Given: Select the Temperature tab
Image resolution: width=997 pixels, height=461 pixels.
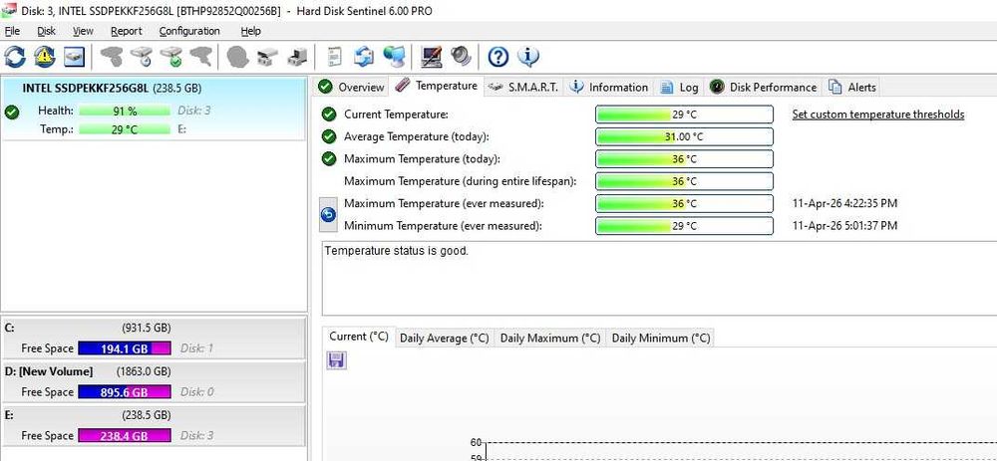Looking at the screenshot, I should (437, 86).
